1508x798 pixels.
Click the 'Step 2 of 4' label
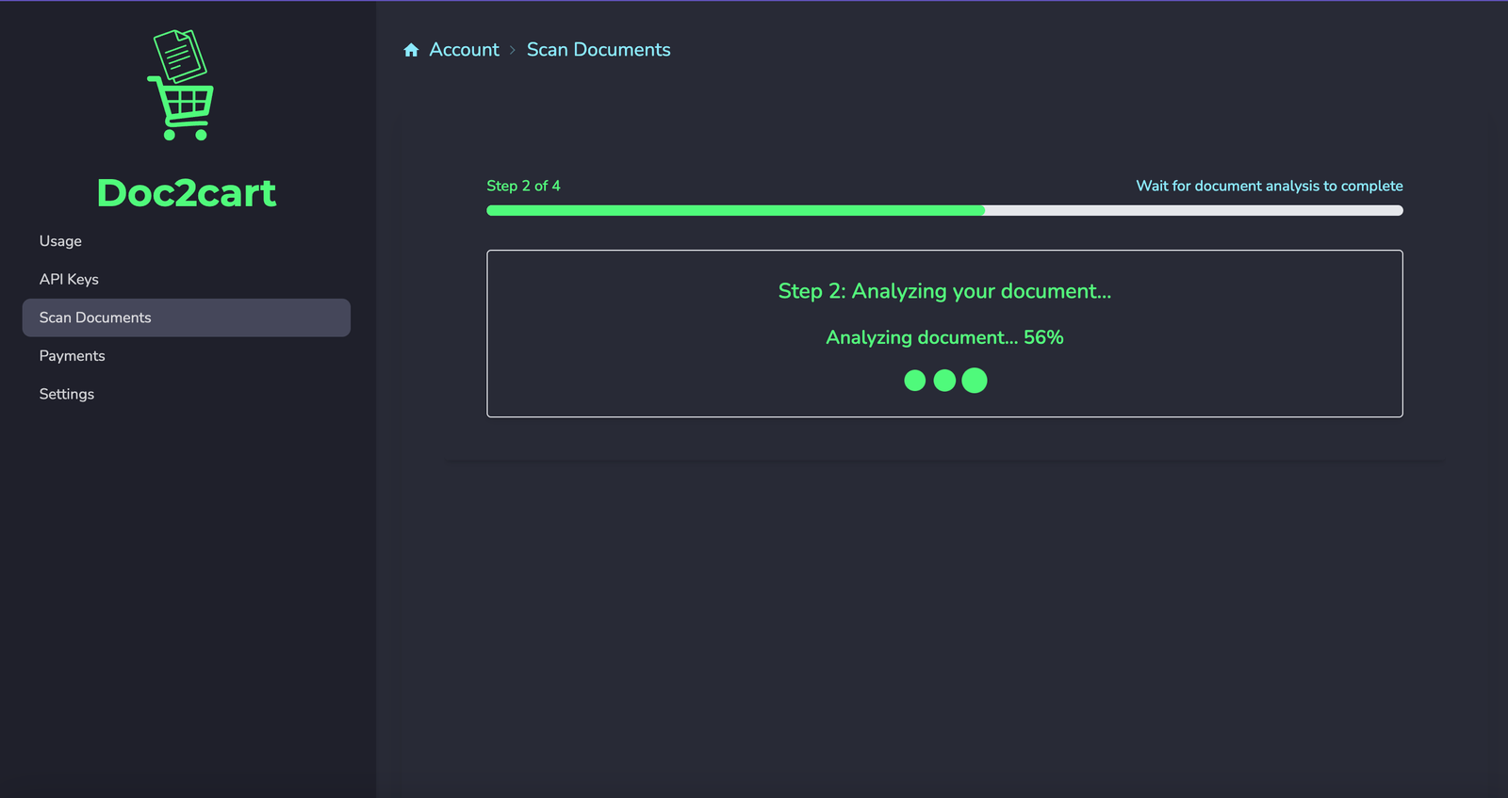tap(523, 186)
